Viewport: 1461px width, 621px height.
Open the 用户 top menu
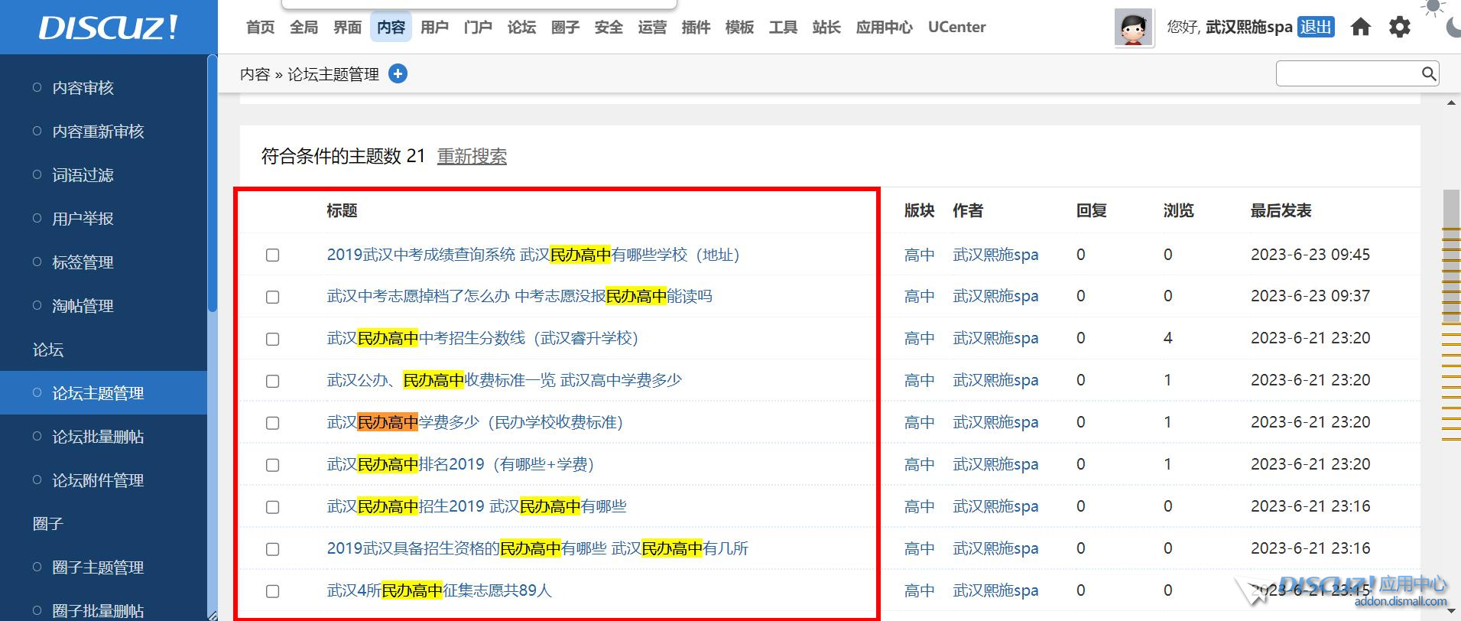coord(434,28)
